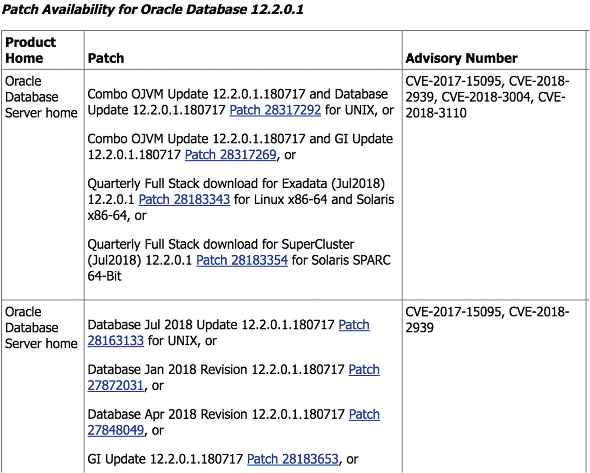Open the Patch 28317269 link

231,155
